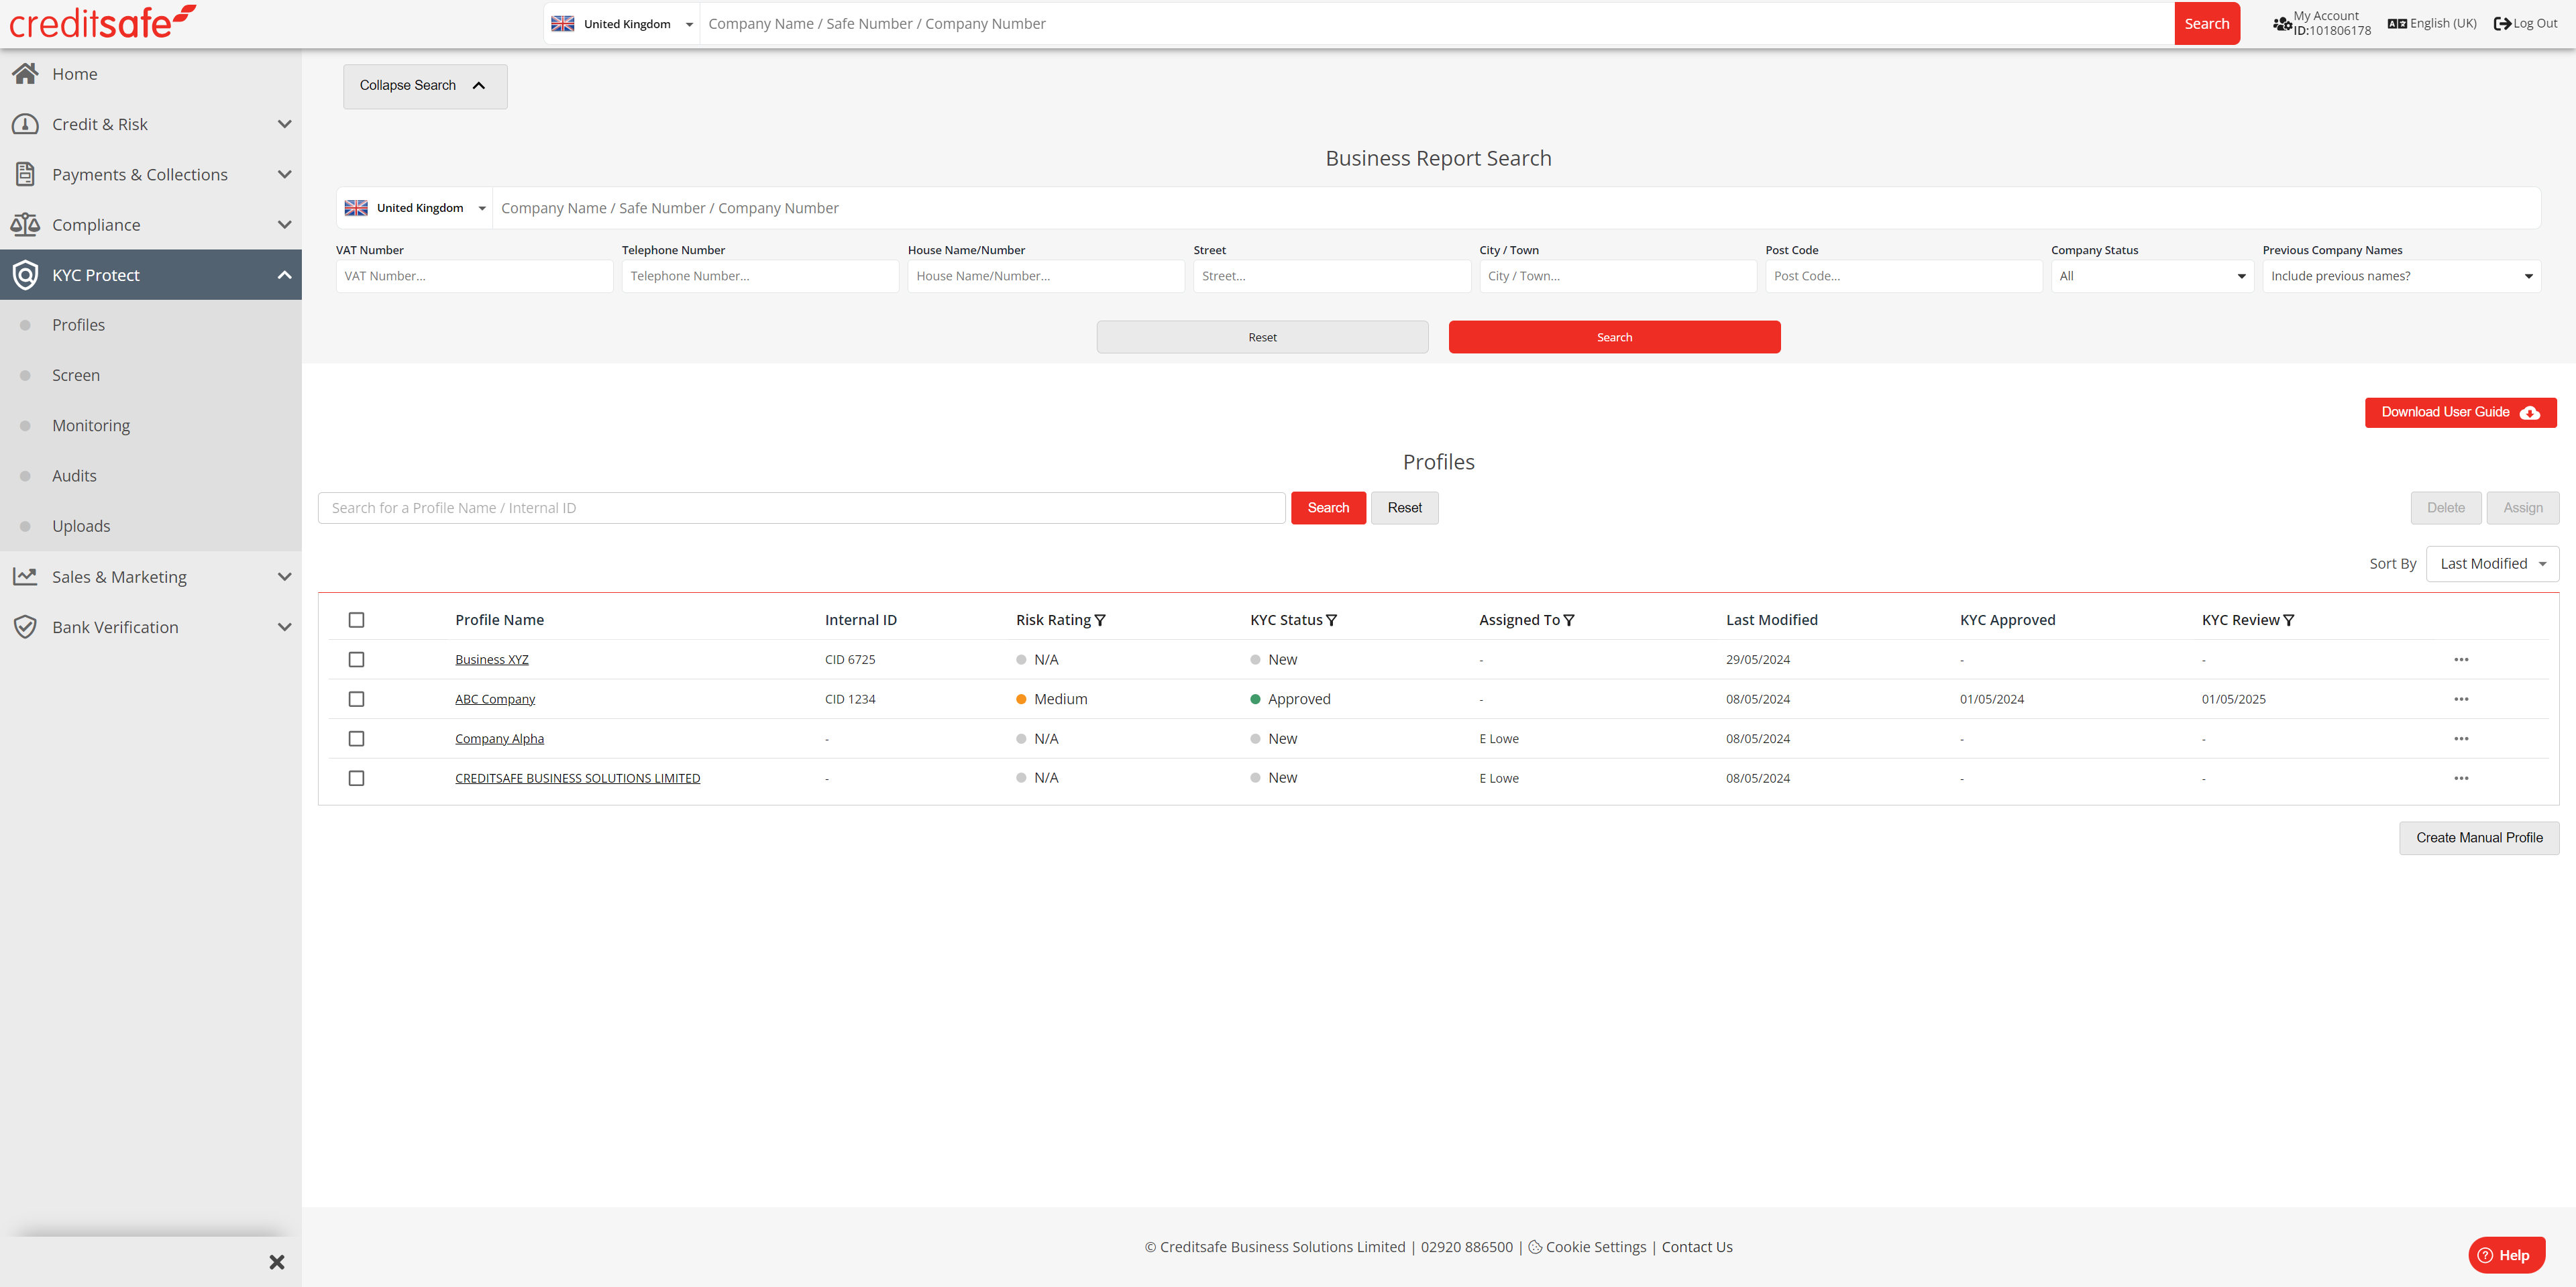Click the cloud download icon on User Guide

(2530, 413)
